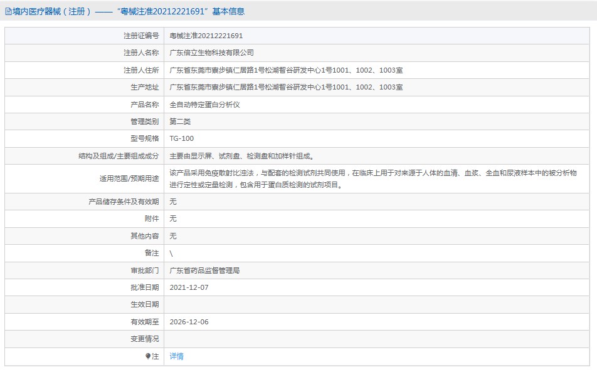597x370 pixels.
Task: Click the backslash value in 备注 row
Action: (171, 254)
